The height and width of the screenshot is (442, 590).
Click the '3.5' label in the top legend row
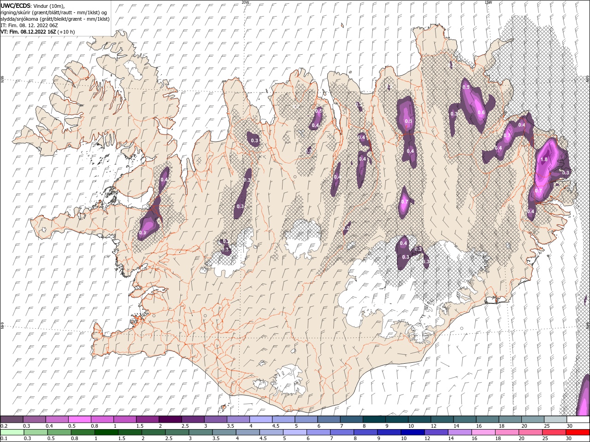coord(230,426)
